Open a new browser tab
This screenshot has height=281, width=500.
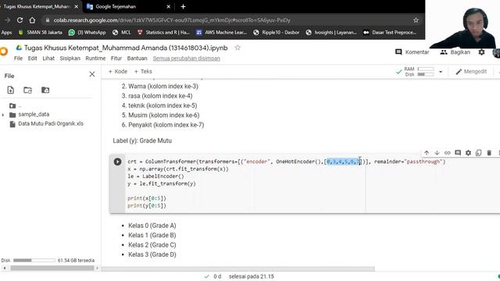(183, 6)
